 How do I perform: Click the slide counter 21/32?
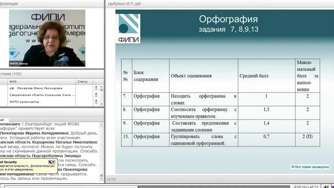[x=111, y=179]
